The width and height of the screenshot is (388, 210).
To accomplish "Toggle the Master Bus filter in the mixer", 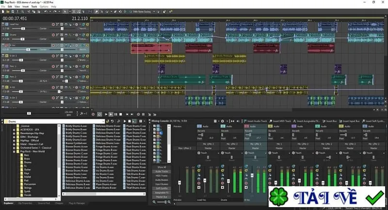I will (x=162, y=197).
